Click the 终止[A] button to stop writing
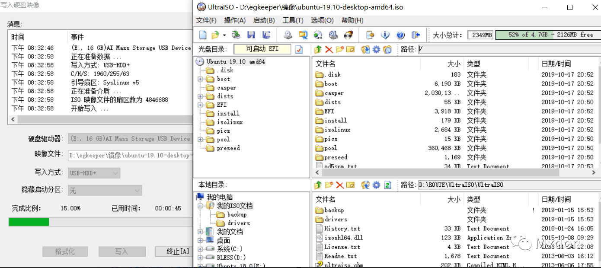 coord(173,252)
